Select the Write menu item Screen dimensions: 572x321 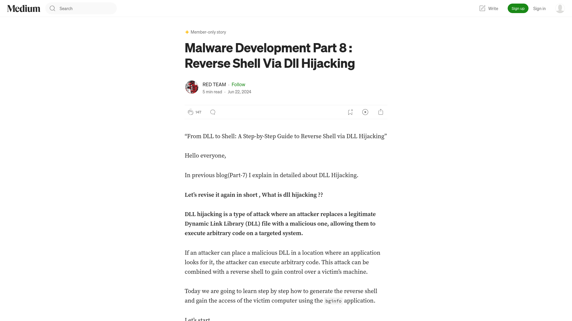tap(488, 8)
